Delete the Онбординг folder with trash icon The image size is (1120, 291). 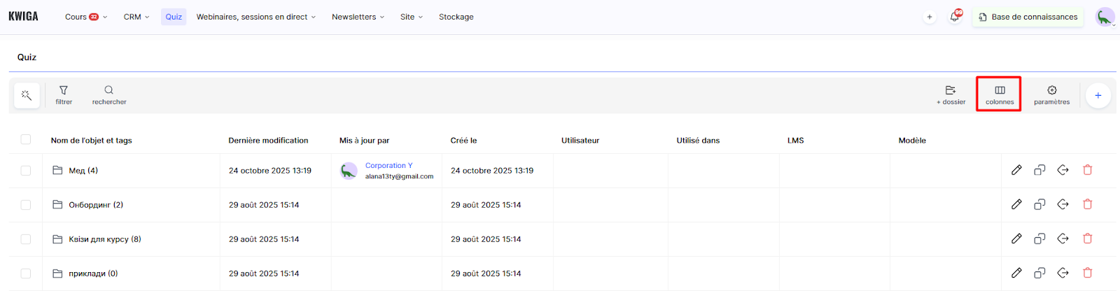(x=1087, y=204)
